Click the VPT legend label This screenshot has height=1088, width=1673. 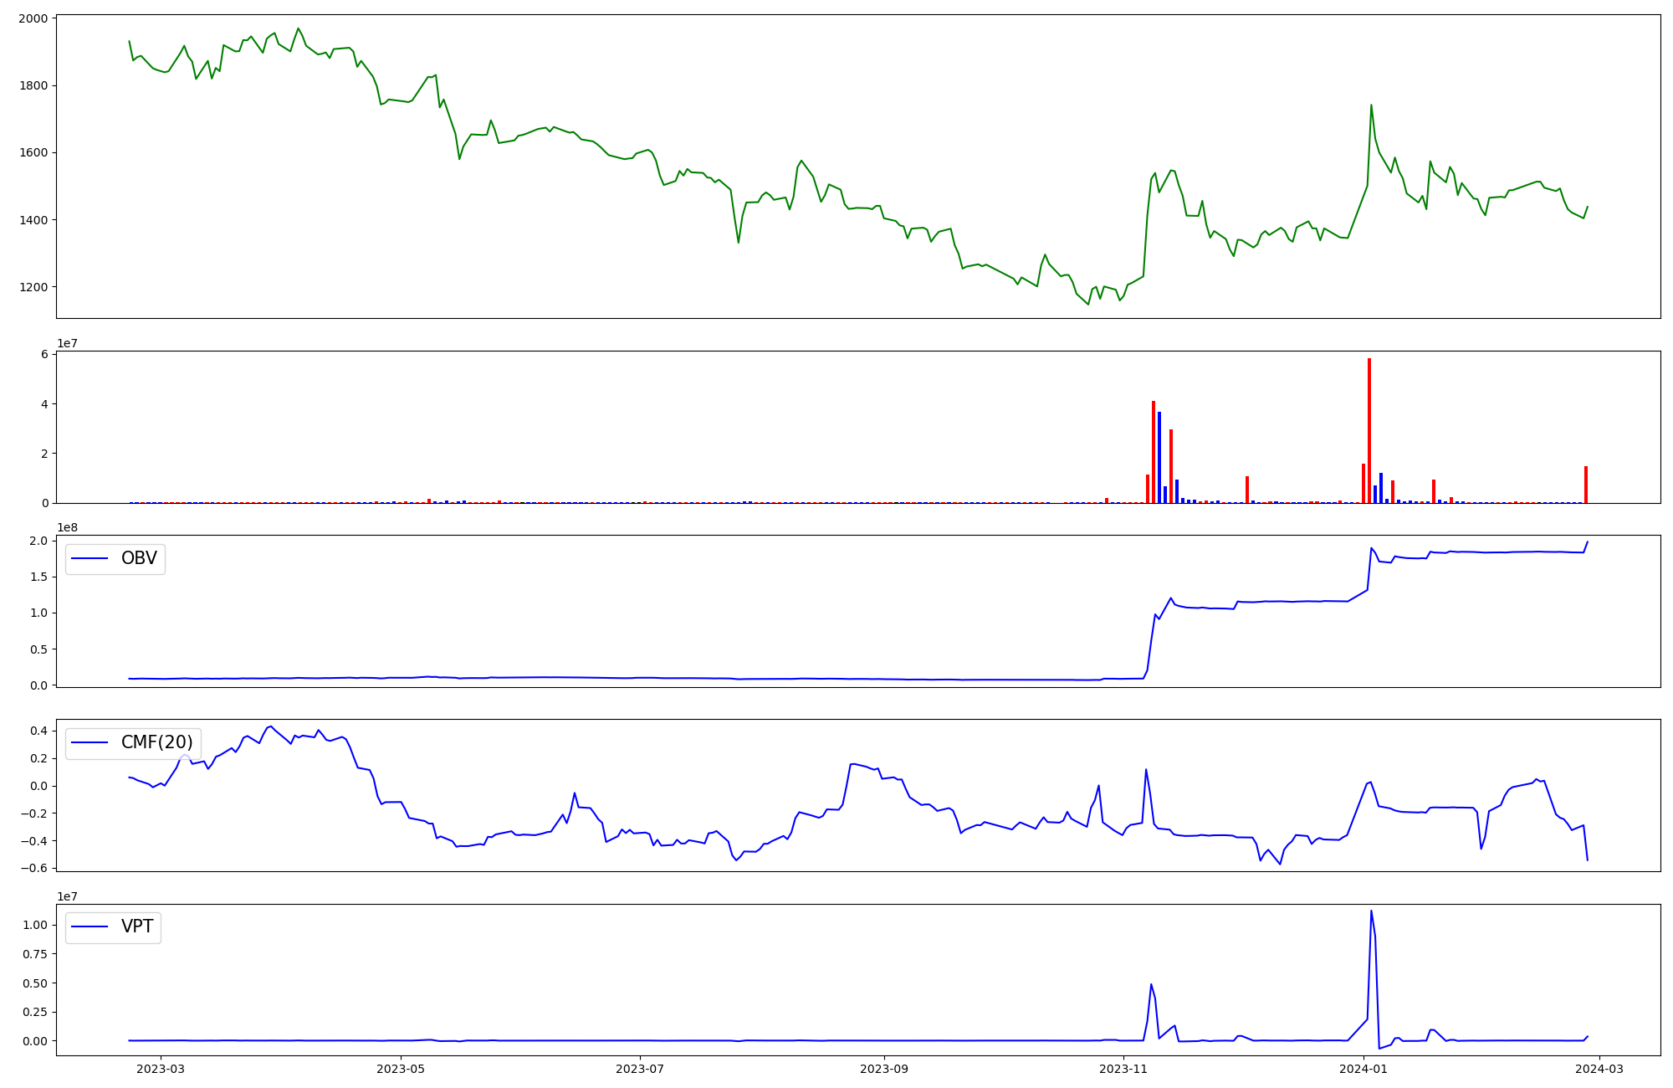pyautogui.click(x=137, y=926)
